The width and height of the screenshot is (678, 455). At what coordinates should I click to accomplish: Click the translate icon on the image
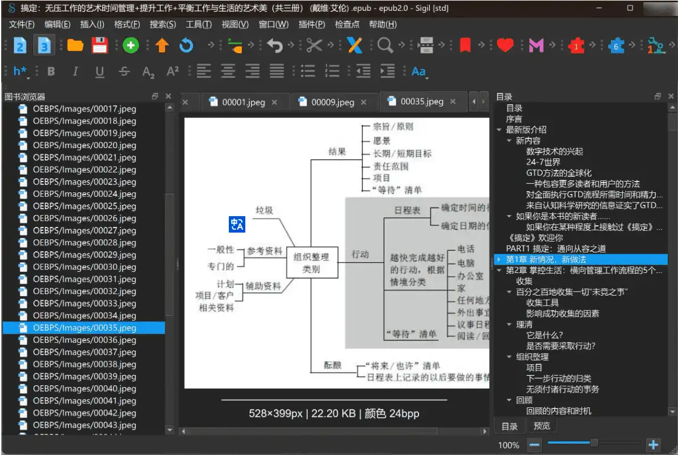point(237,224)
